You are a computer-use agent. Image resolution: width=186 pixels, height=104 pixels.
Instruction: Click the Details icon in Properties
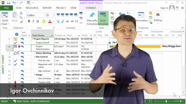click(151, 18)
